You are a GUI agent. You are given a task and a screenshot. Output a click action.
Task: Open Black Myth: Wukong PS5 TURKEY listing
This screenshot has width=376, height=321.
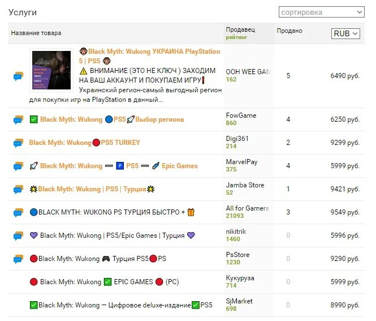pyautogui.click(x=84, y=143)
